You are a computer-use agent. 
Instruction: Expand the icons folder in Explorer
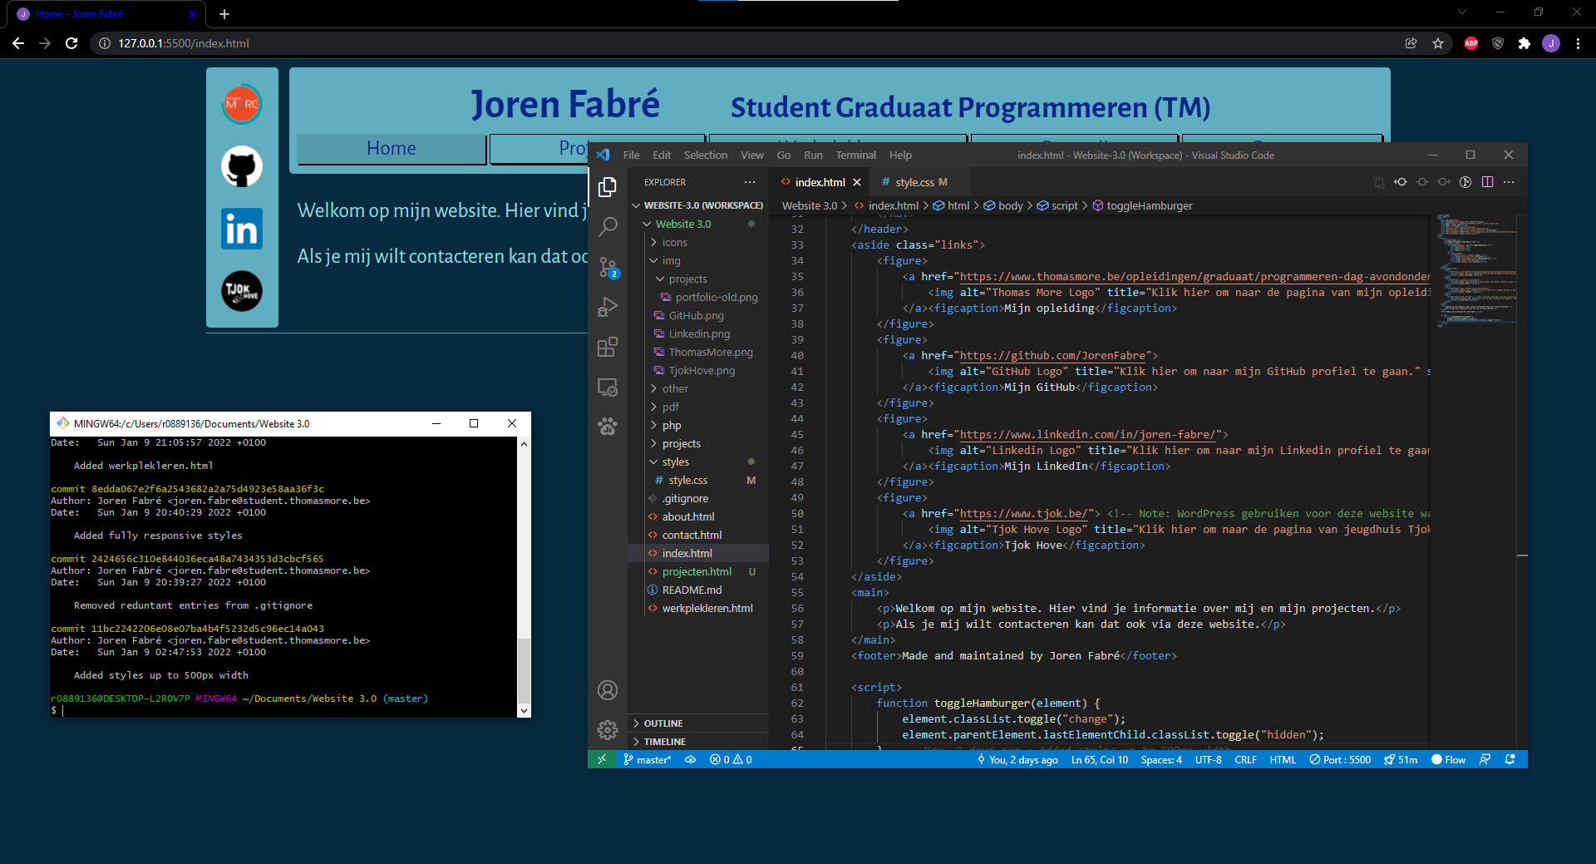[698, 242]
